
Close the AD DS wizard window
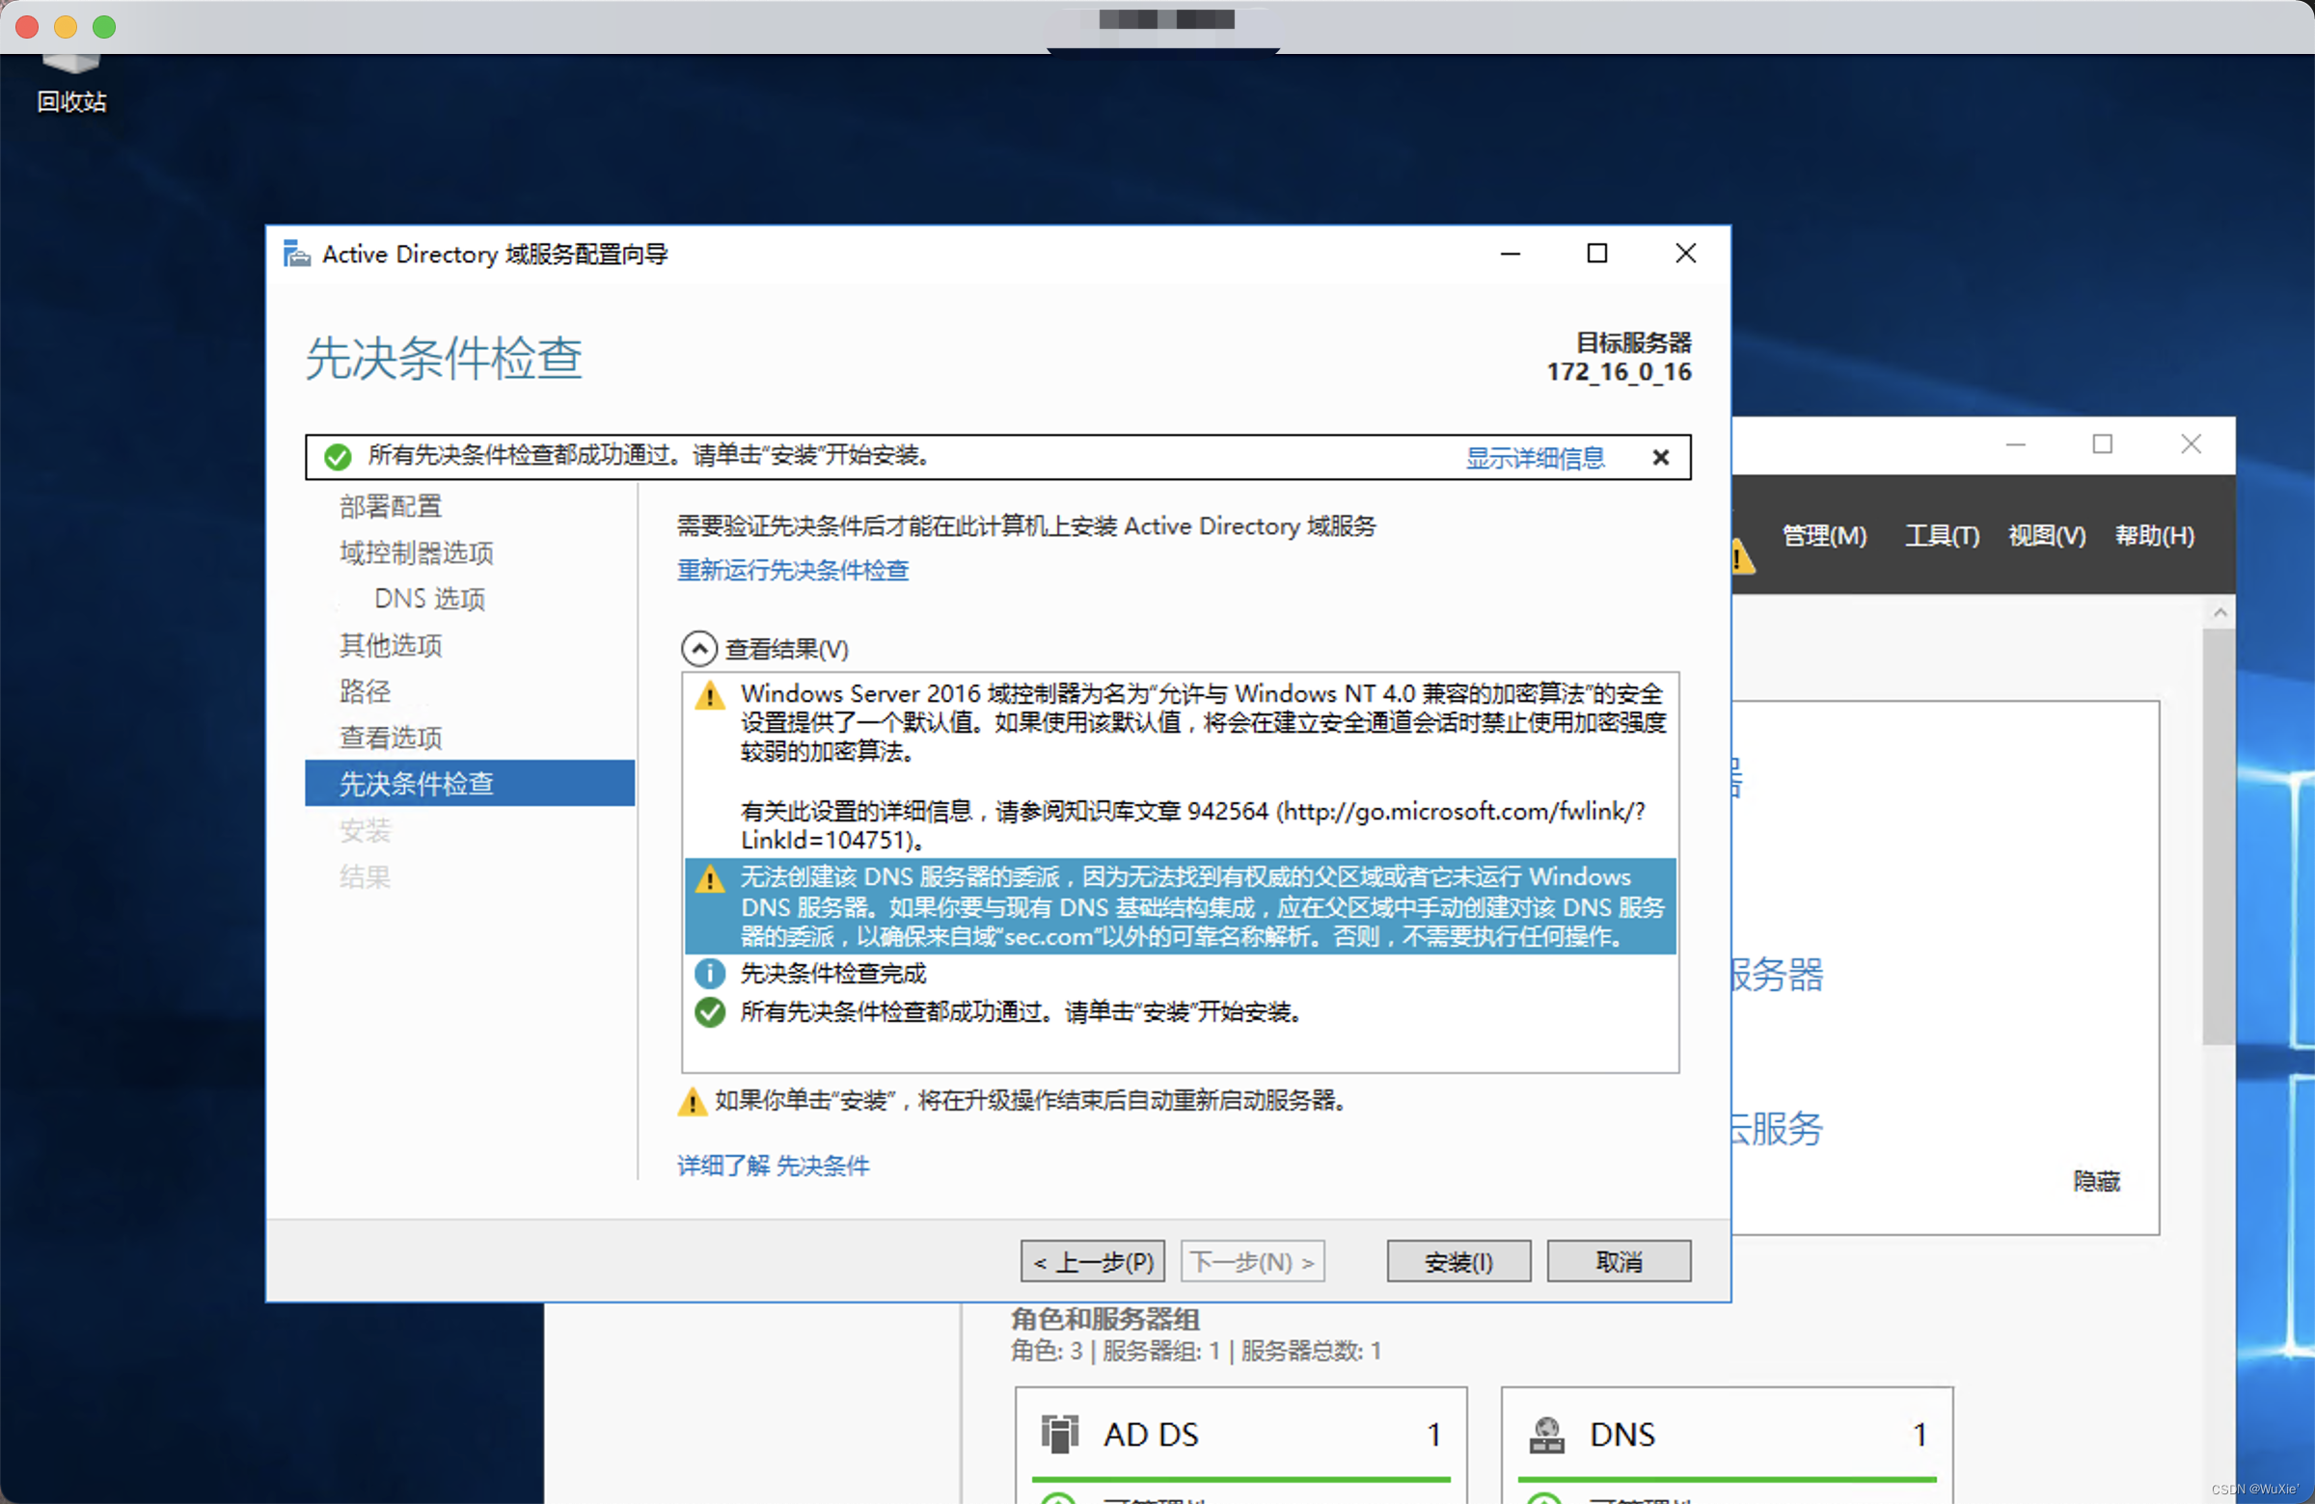[1686, 254]
